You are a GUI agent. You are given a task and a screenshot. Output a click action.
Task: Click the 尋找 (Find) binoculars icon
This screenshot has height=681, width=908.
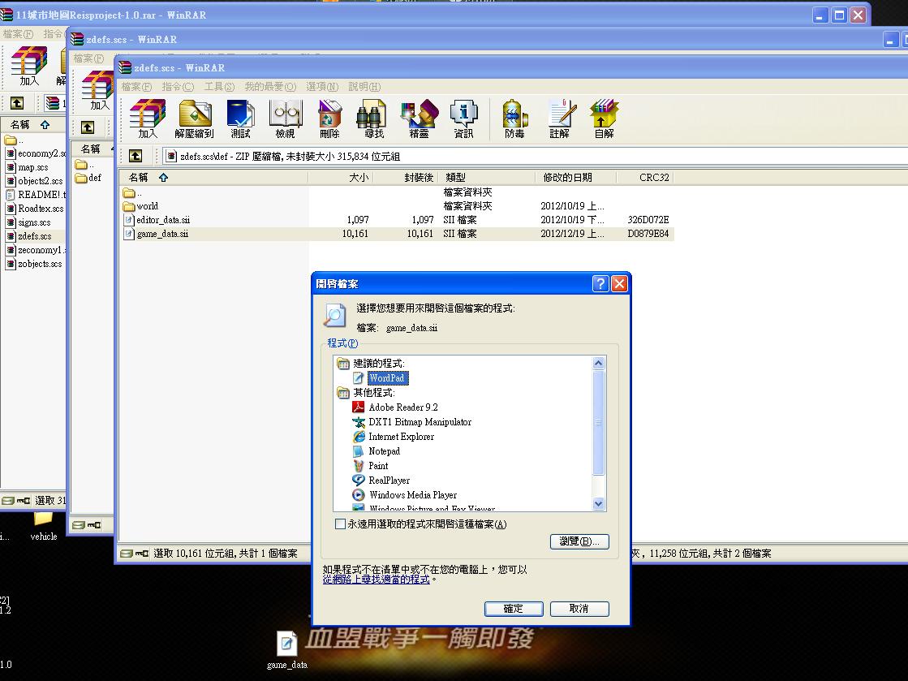(x=374, y=119)
